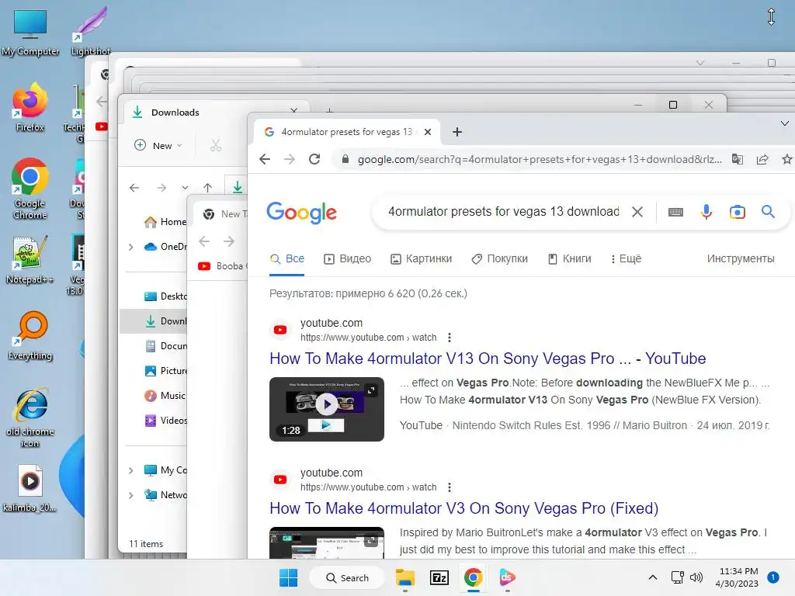Expand the OneDrive node in Explorer
The image size is (795, 596).
(130, 247)
